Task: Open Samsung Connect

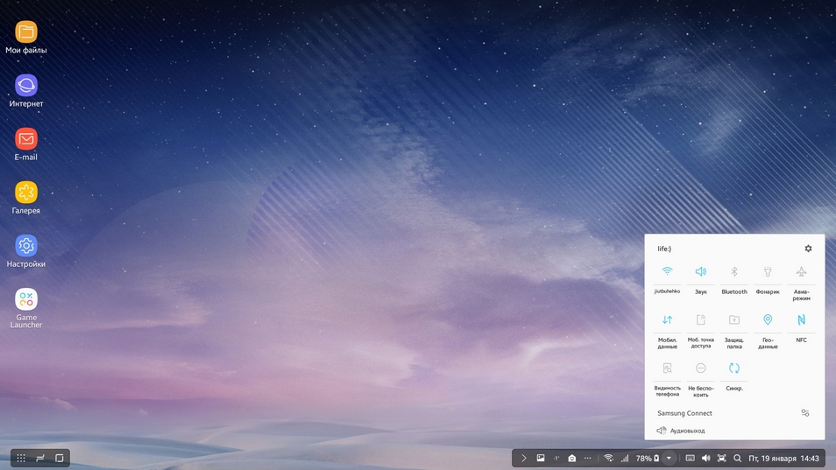Action: pyautogui.click(x=684, y=413)
